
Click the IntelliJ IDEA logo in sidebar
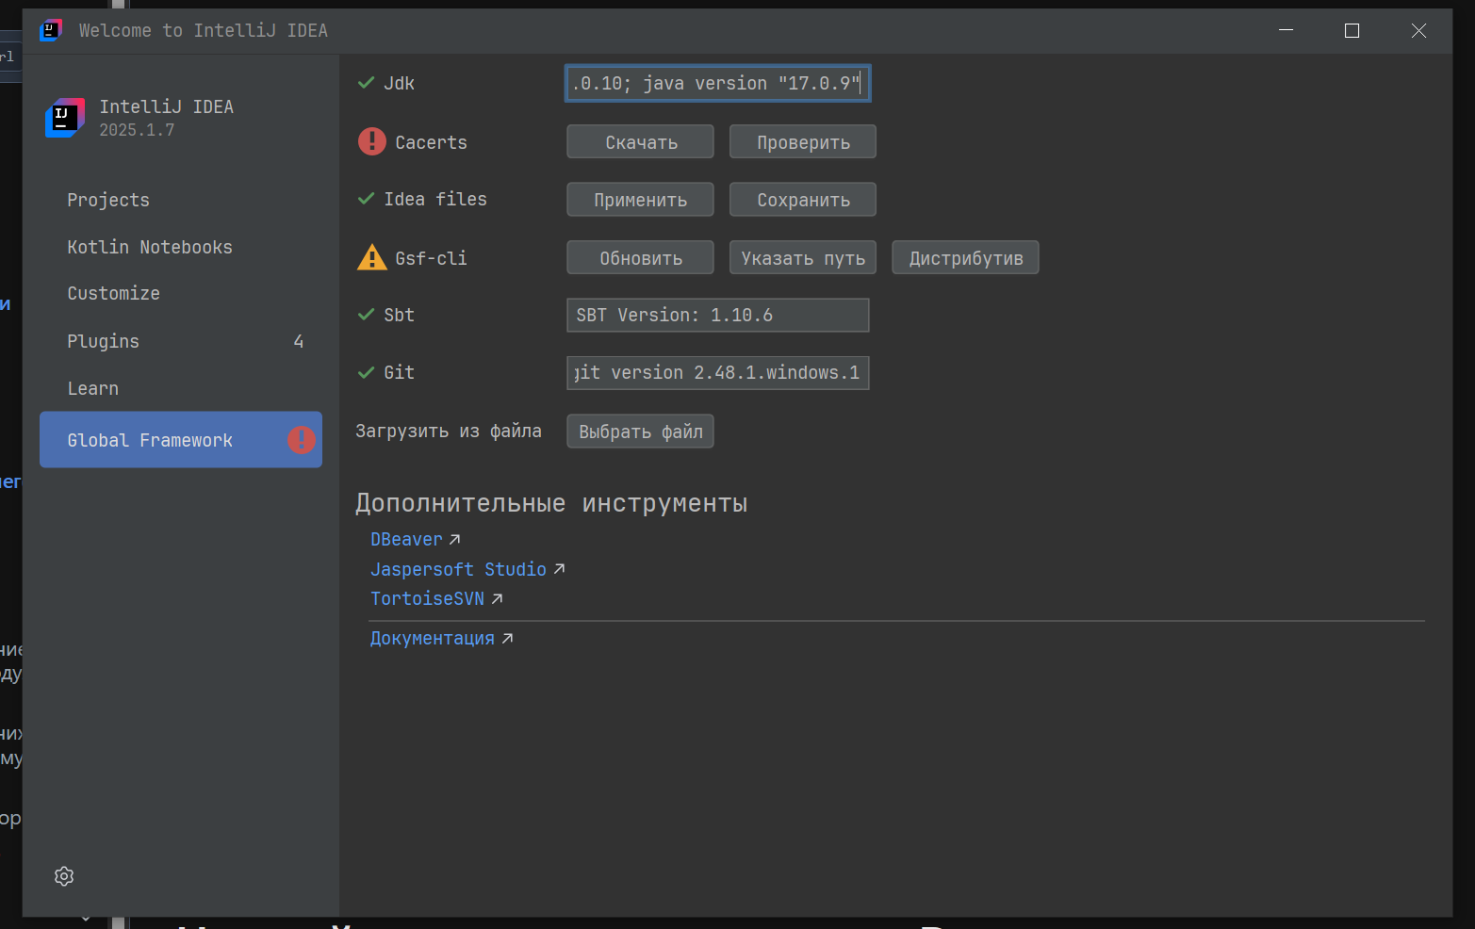pyautogui.click(x=65, y=118)
